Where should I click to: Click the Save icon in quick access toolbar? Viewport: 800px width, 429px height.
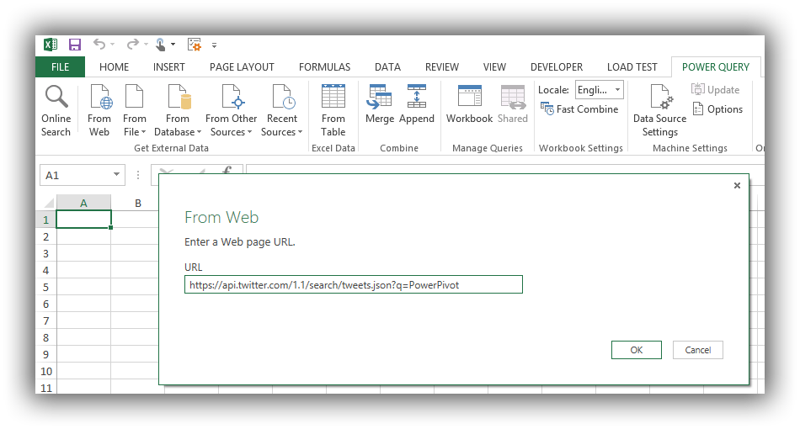tap(75, 45)
